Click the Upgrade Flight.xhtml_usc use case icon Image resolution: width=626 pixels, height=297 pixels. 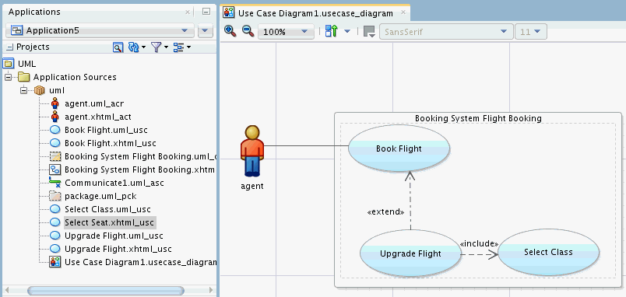[x=55, y=249]
